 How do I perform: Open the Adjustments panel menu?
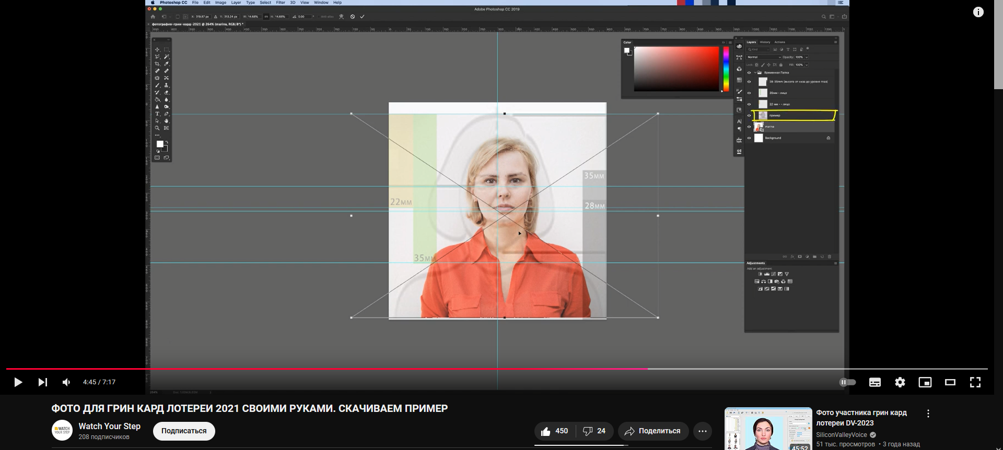835,263
